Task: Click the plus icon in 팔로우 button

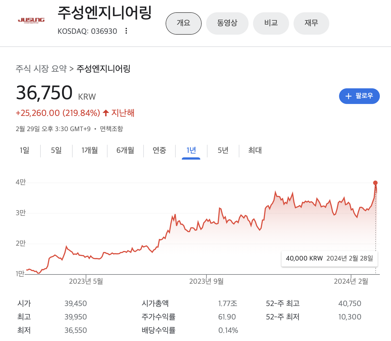Action: tap(348, 96)
